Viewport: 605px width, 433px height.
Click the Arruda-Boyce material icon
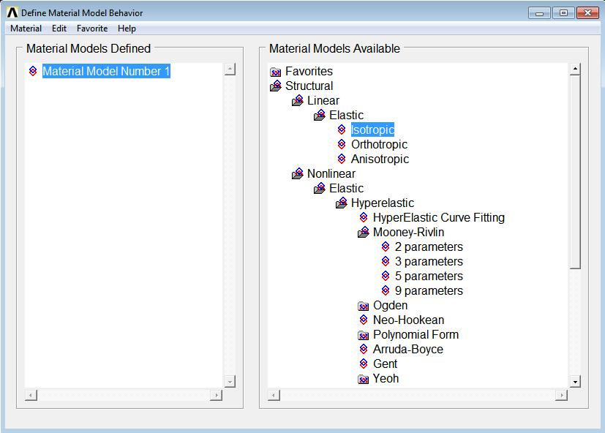point(364,350)
